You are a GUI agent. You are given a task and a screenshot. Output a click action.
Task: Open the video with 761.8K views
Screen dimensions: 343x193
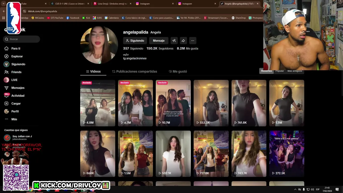(249, 103)
